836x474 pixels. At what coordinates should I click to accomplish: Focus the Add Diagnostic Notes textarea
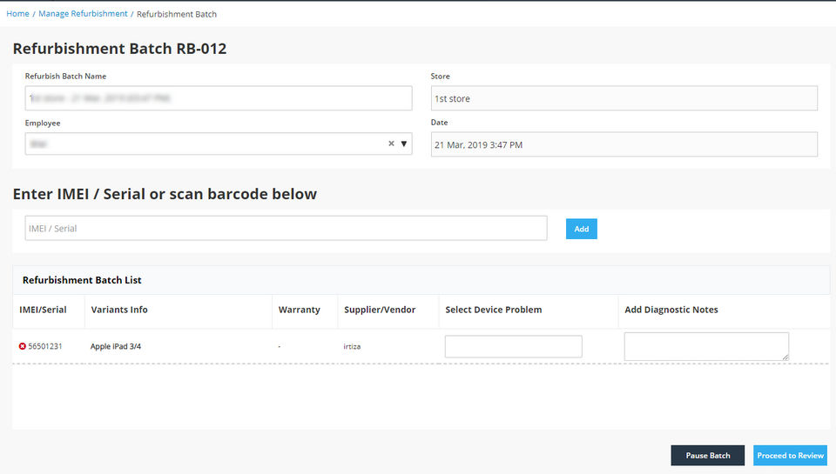[x=706, y=346]
